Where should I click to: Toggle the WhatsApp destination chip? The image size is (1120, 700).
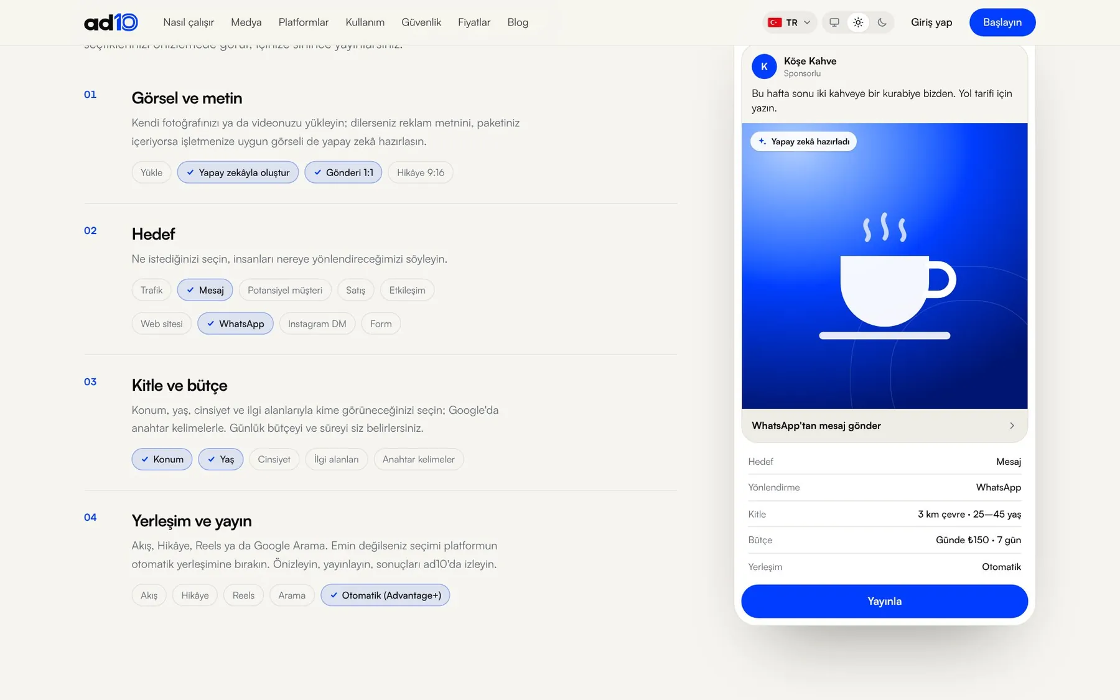(x=235, y=324)
